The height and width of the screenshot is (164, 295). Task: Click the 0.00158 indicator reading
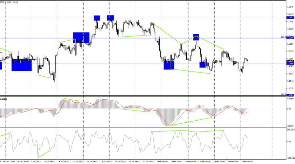[4, 99]
